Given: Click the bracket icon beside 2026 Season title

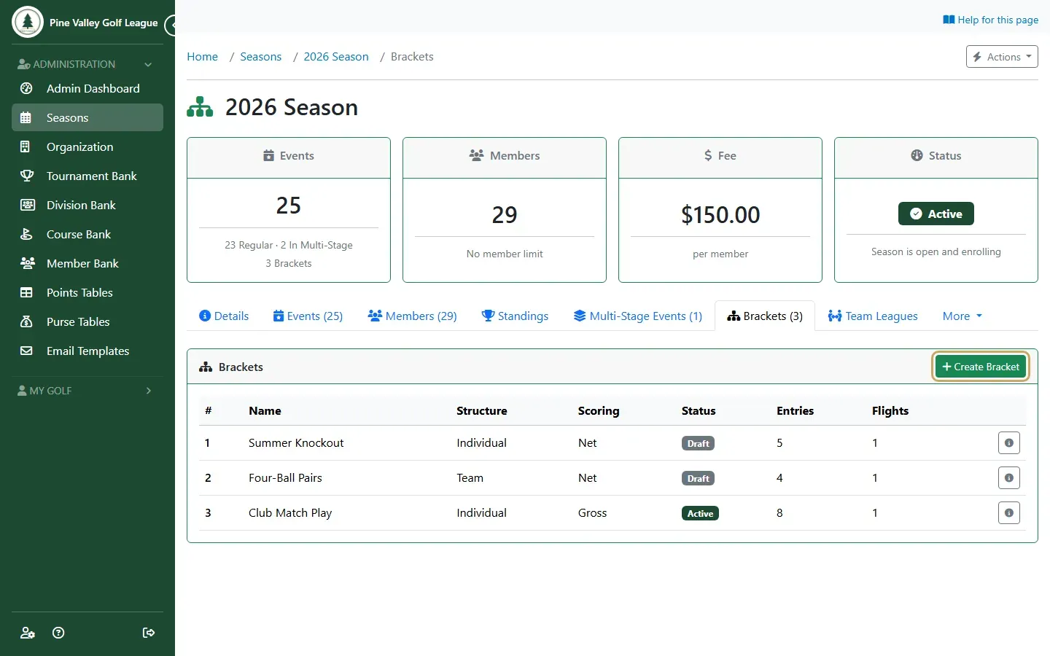Looking at the screenshot, I should [x=200, y=107].
